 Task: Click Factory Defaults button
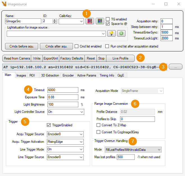(x=72, y=58)
